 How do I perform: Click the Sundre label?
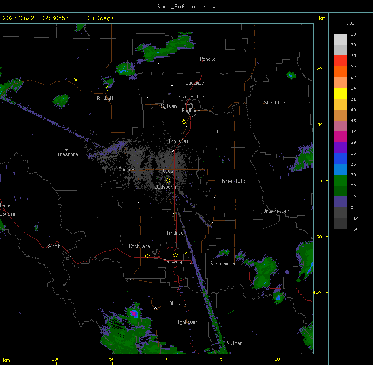[x=126, y=169]
